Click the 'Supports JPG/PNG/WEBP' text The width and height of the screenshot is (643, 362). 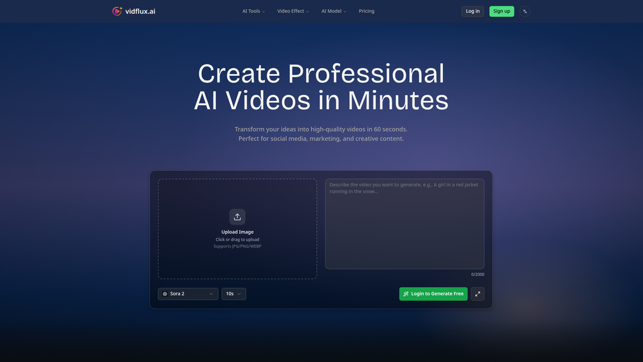click(x=237, y=246)
